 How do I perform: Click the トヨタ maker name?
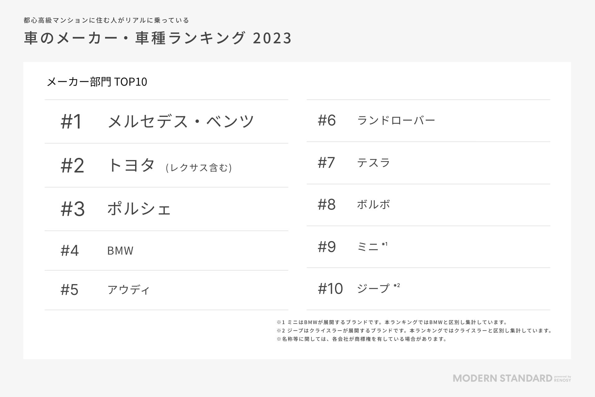(131, 165)
